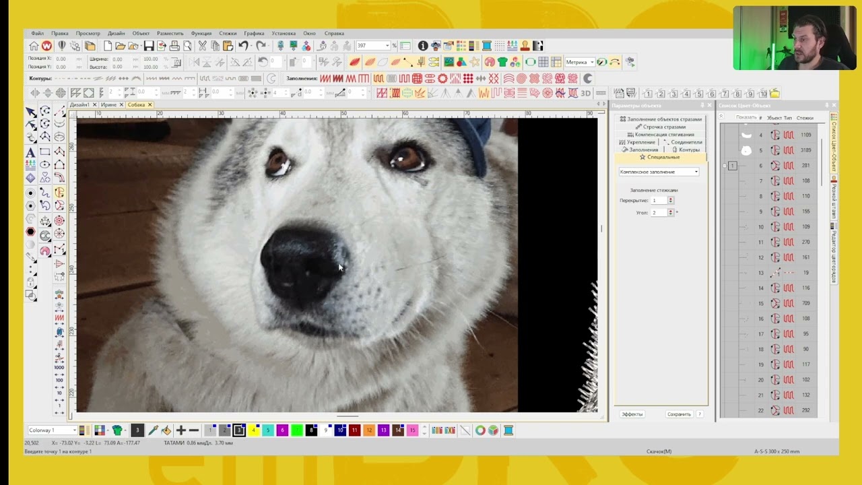
Task: Click the question mark help button
Action: 700,414
